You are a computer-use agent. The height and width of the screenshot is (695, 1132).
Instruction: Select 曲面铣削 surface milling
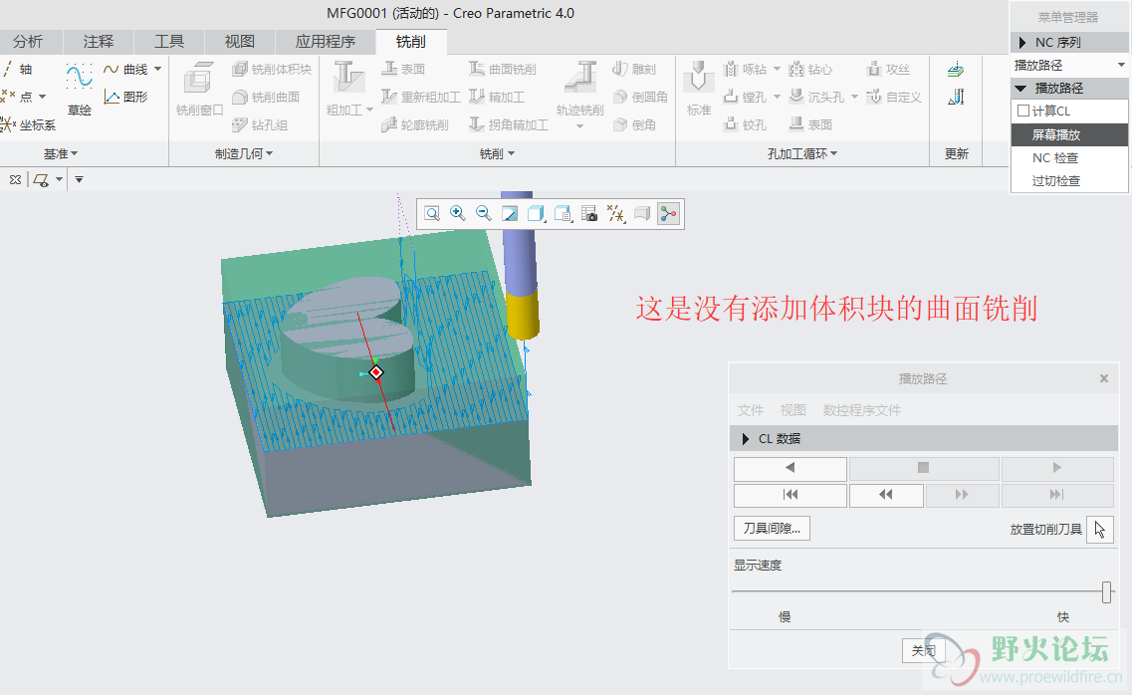click(x=503, y=70)
